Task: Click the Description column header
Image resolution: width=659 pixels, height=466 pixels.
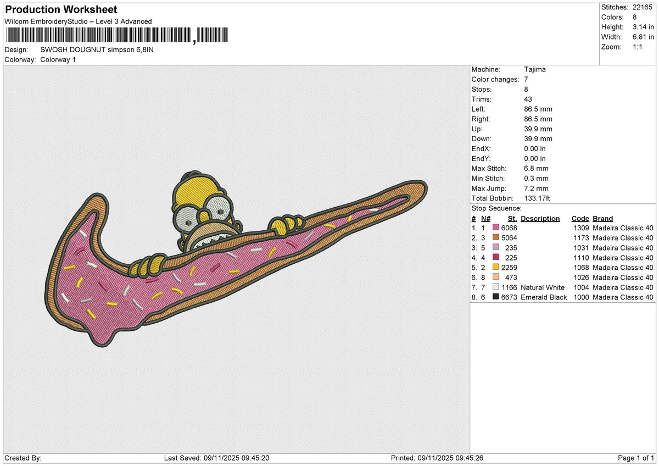Action: point(540,219)
